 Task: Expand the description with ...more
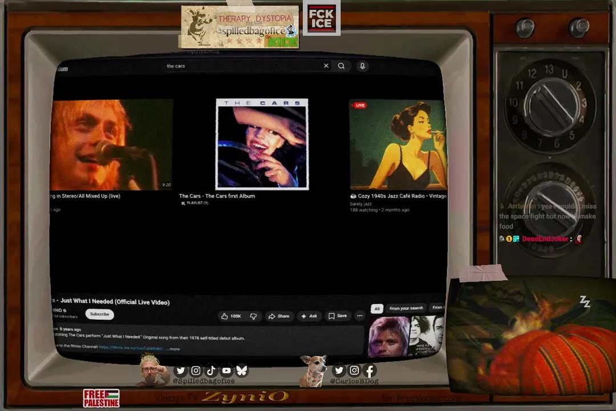coord(173,349)
